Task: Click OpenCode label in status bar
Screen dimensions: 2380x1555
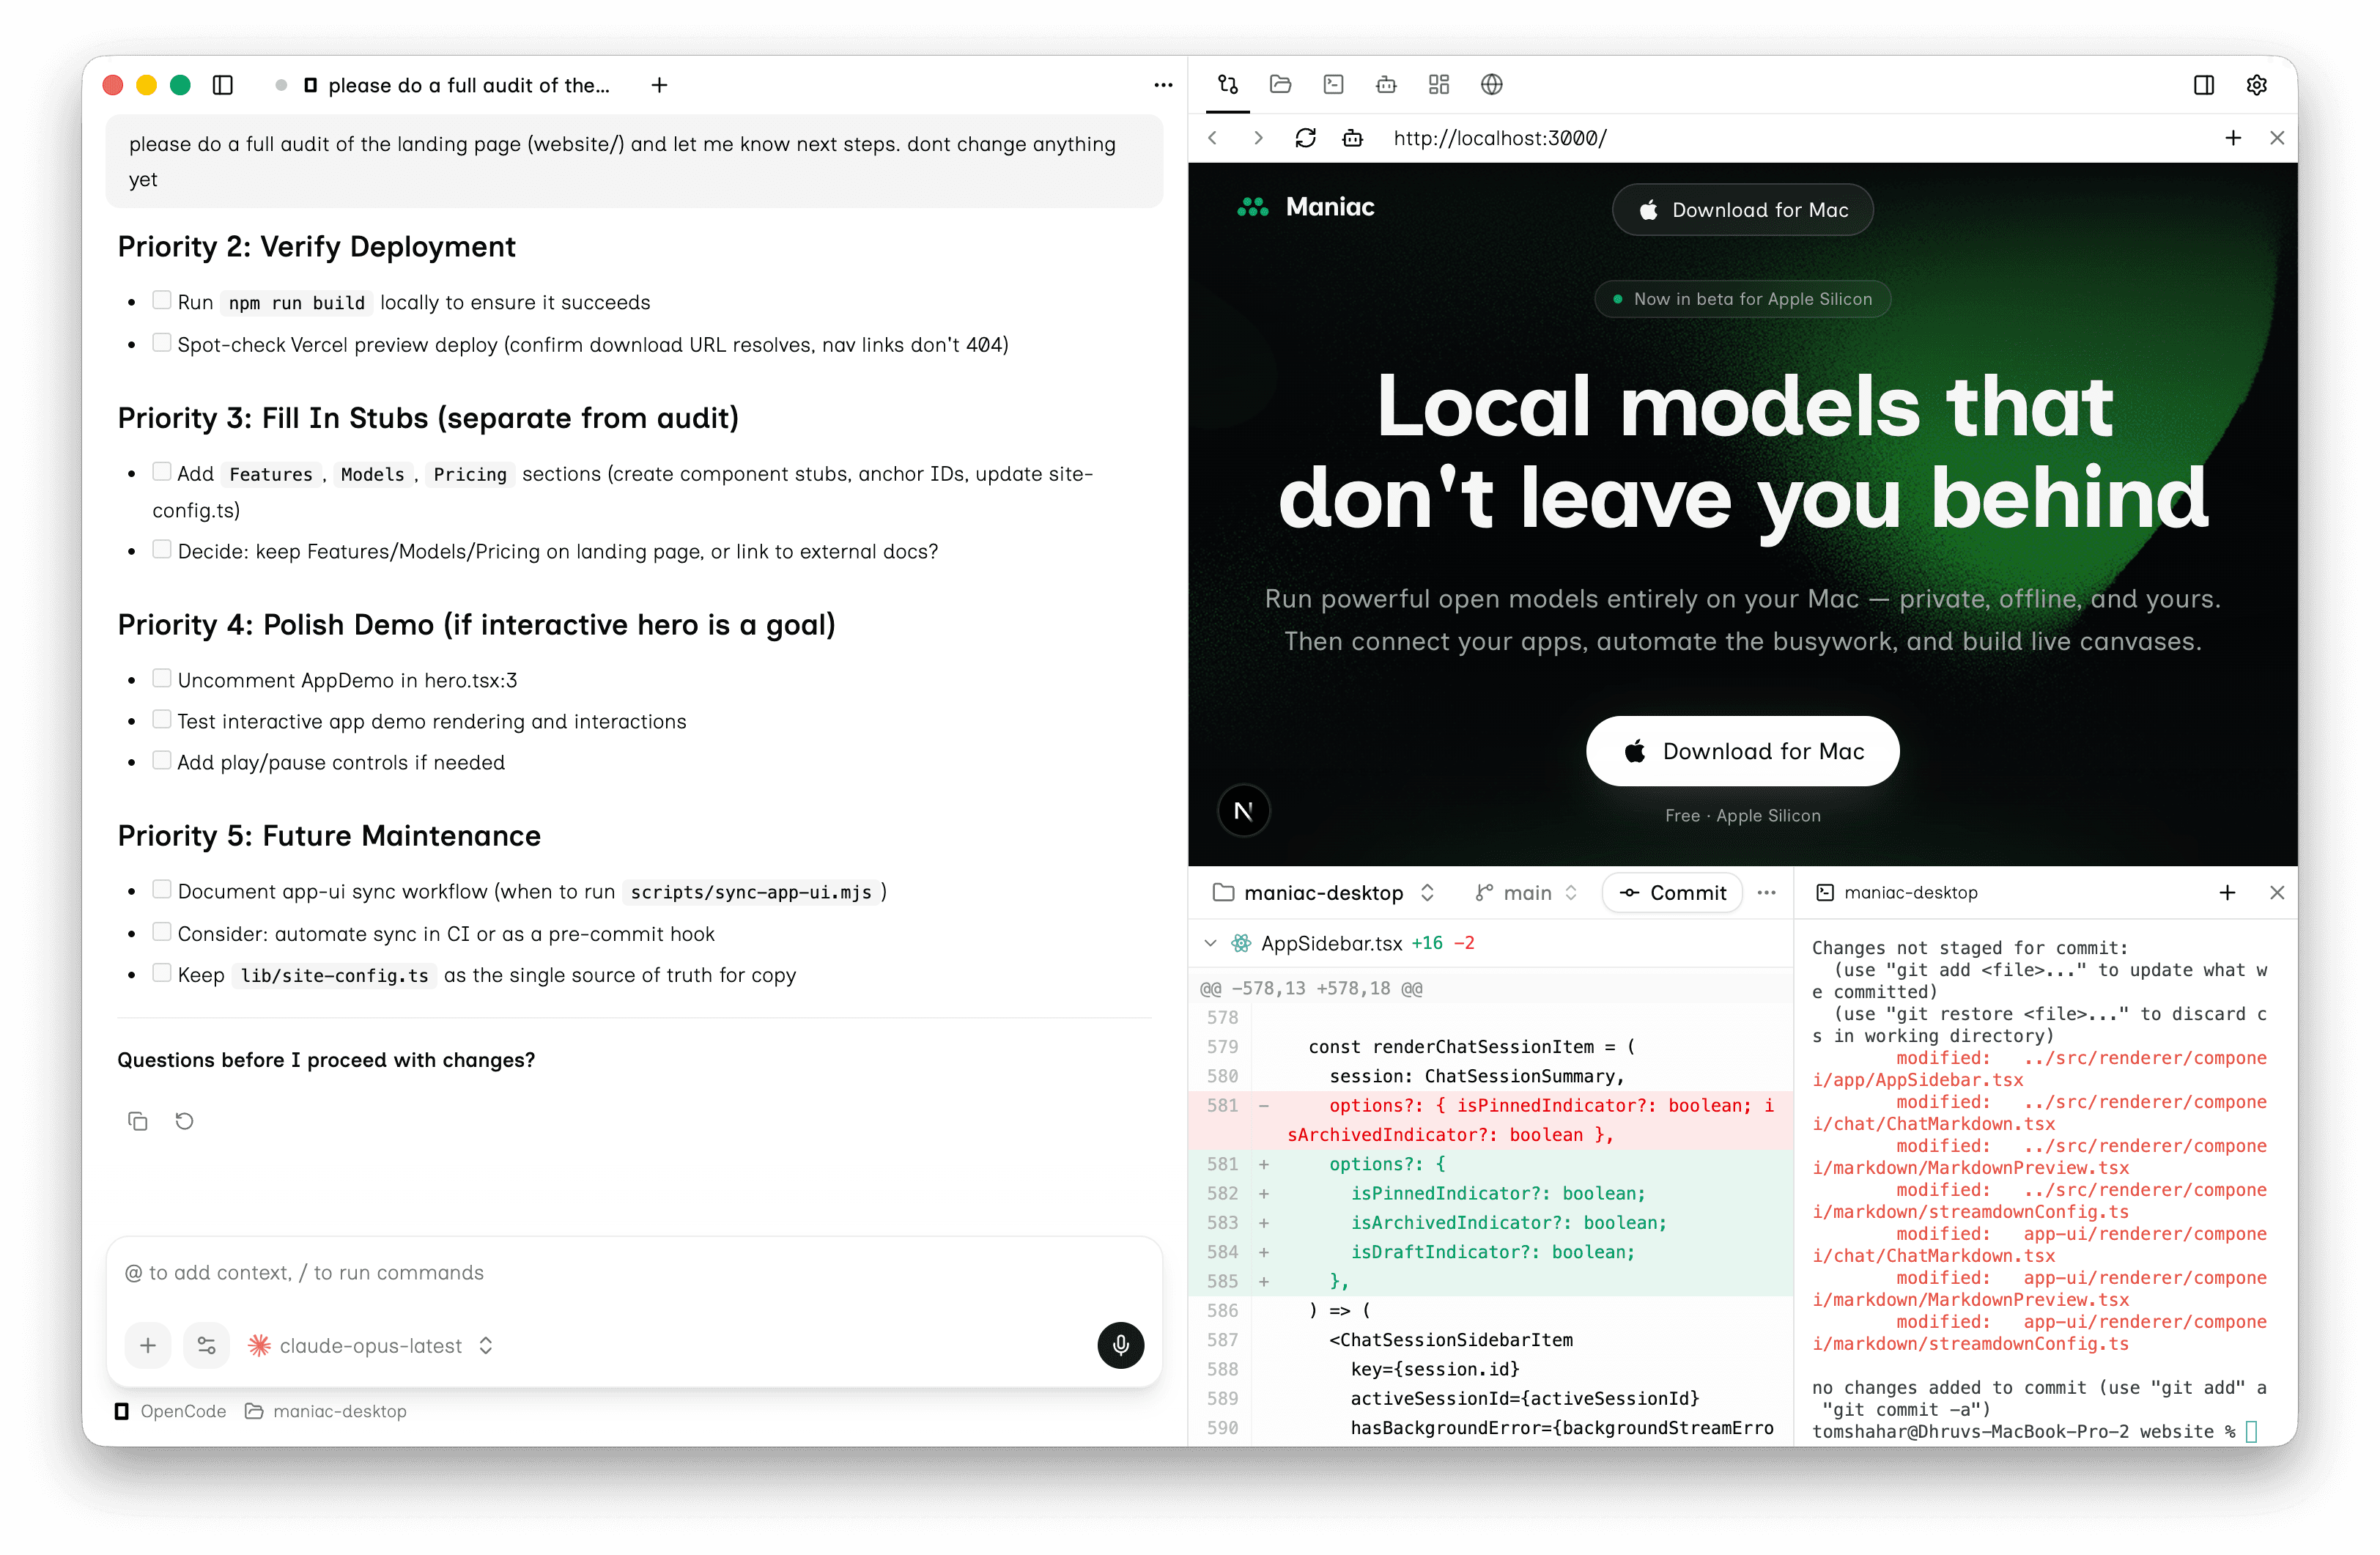Action: [x=170, y=1411]
